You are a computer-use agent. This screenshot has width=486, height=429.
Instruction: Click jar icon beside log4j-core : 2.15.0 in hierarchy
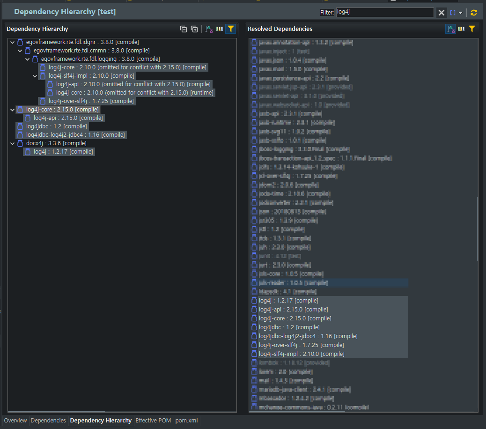20,110
